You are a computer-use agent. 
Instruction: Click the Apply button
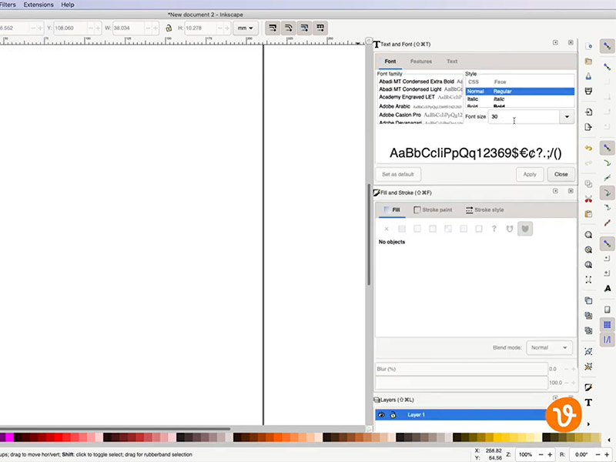pyautogui.click(x=530, y=174)
